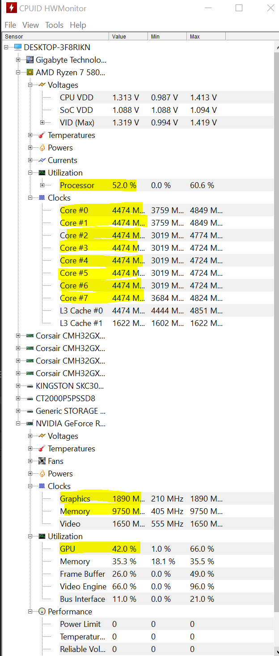
Task: Click the Gigabyte motherboard icon
Action: [29, 60]
